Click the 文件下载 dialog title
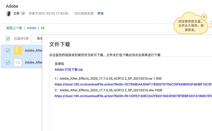212x131 pixels. (x=60, y=44)
